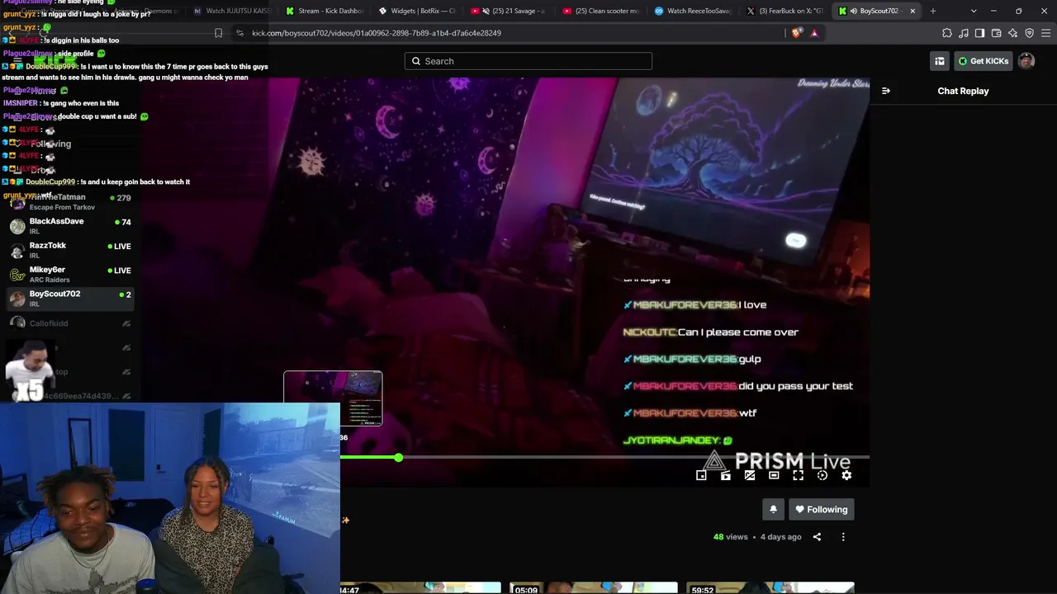Open the 59:52 video thumbnail

coord(770,588)
